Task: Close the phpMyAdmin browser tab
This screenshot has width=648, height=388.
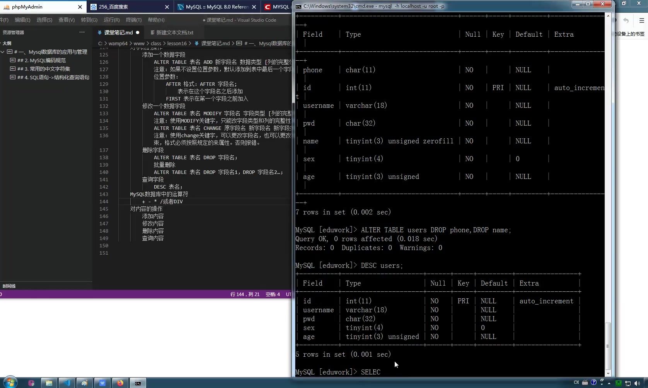Action: 80,7
